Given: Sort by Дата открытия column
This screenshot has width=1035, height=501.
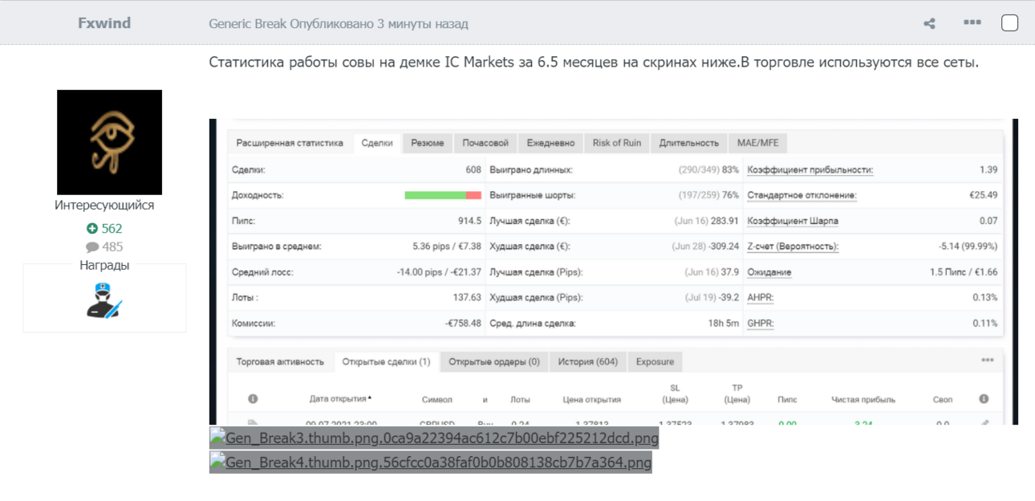Looking at the screenshot, I should pyautogui.click(x=340, y=399).
